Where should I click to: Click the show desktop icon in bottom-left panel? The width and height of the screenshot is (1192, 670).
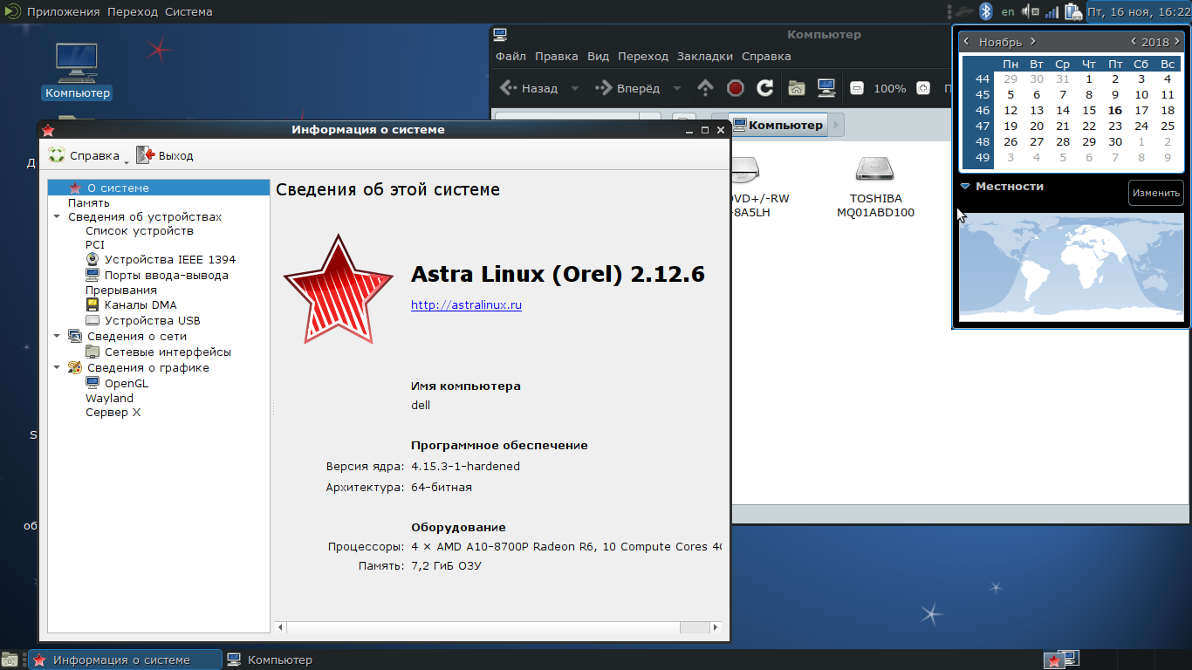click(x=10, y=660)
